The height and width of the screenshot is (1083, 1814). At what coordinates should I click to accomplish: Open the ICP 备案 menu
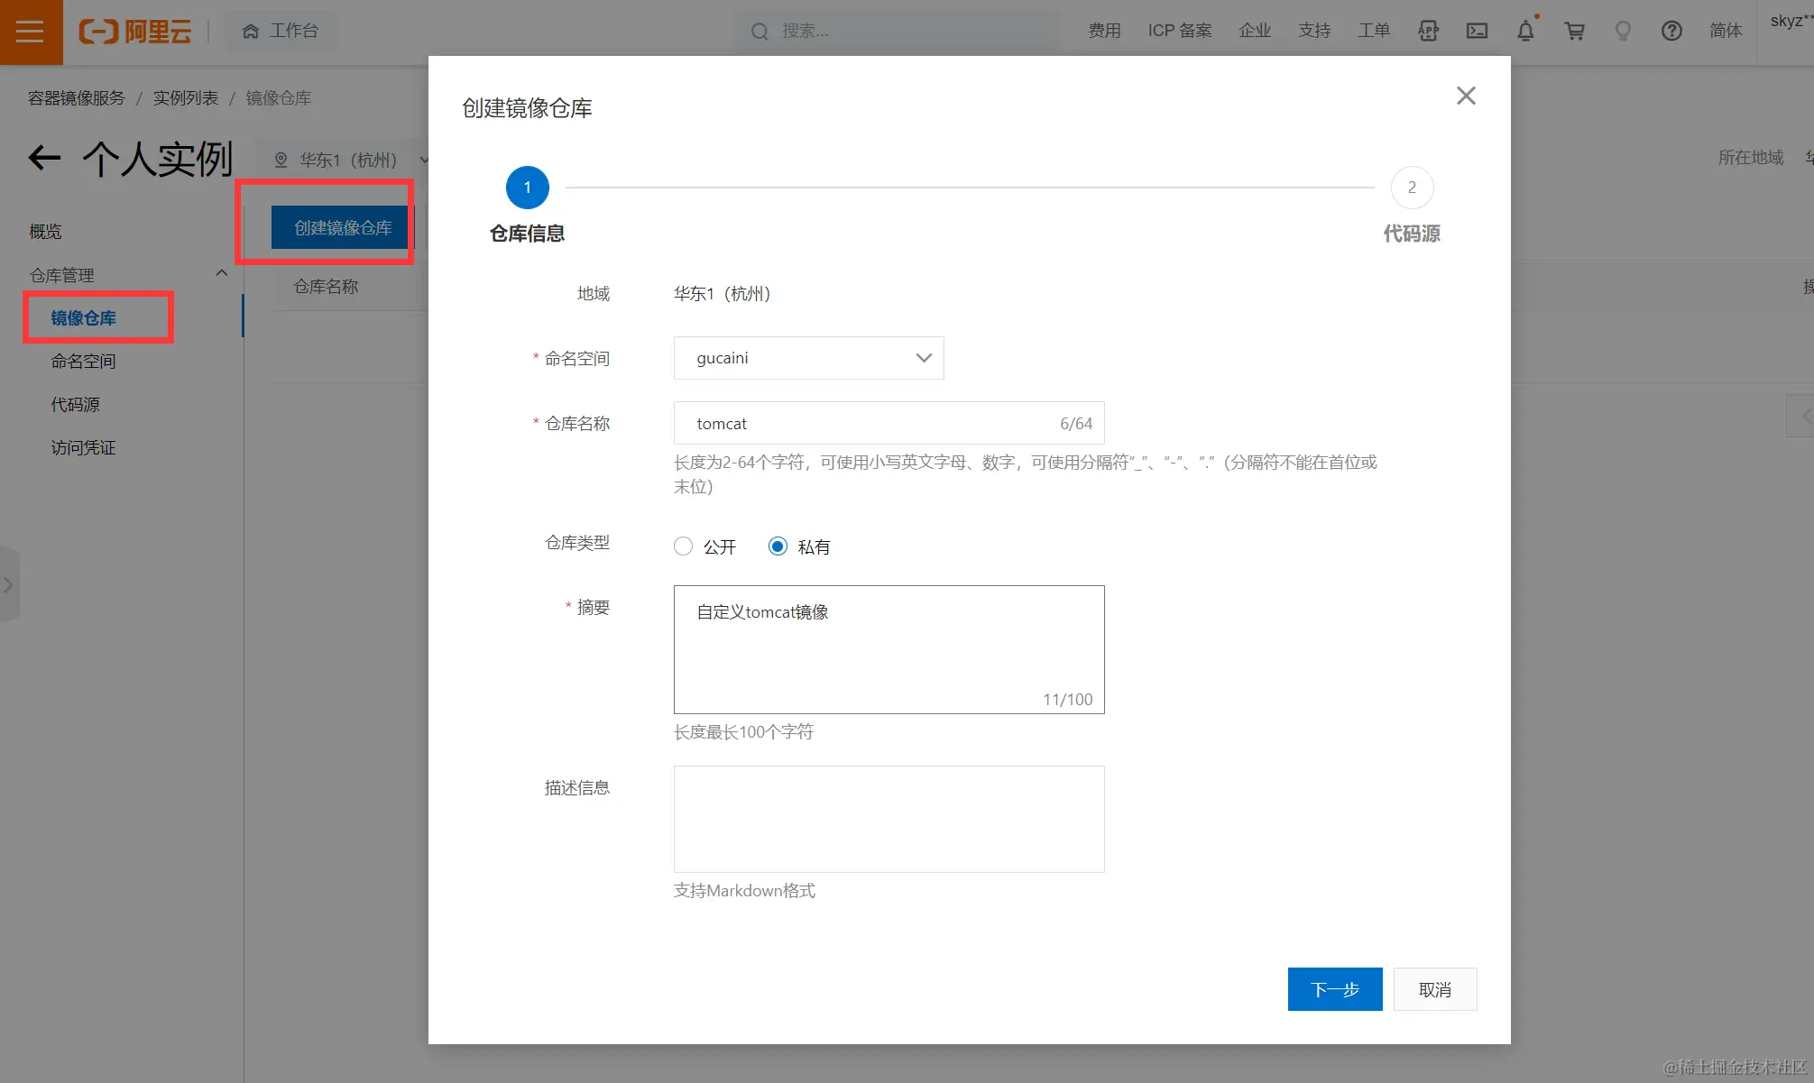[x=1180, y=31]
